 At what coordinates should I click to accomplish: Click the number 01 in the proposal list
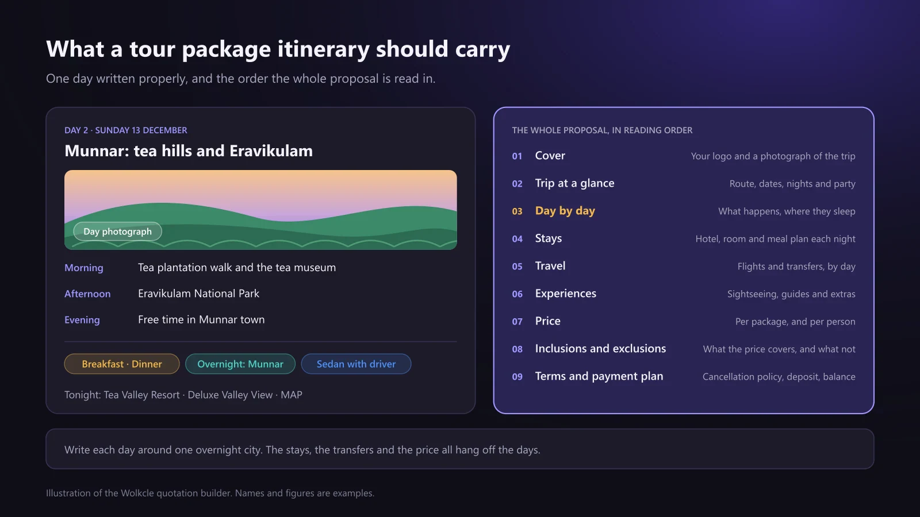click(517, 156)
